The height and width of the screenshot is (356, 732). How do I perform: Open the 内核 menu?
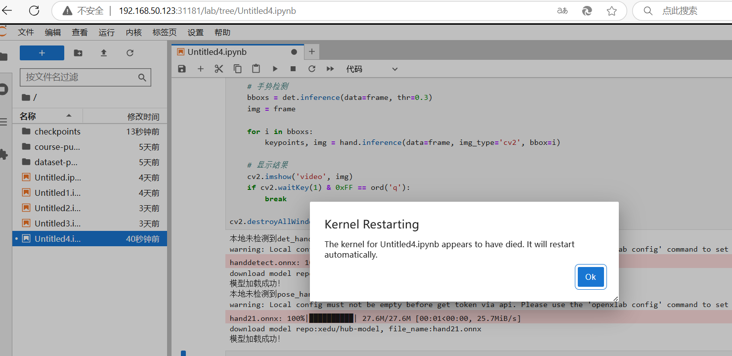tap(133, 33)
